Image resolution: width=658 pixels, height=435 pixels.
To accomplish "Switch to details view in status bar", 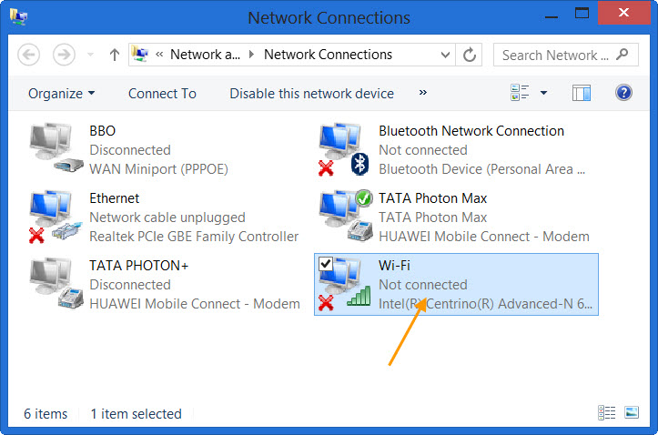I will coord(607,413).
